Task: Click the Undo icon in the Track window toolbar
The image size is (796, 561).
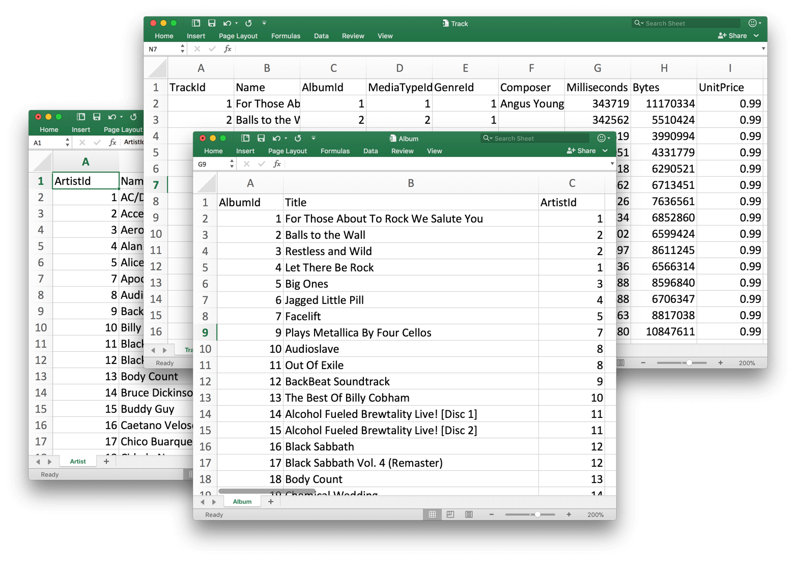Action: click(228, 23)
